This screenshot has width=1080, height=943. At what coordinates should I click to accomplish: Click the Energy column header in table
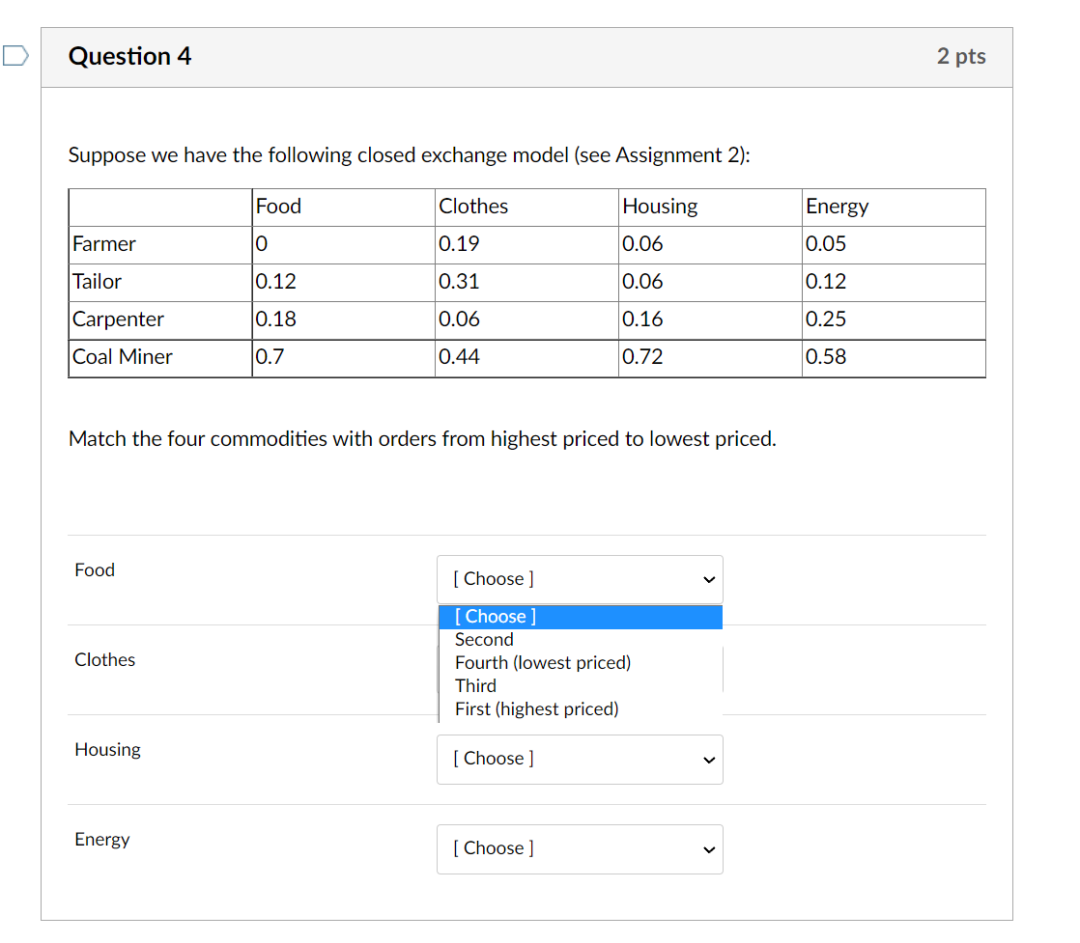click(894, 208)
